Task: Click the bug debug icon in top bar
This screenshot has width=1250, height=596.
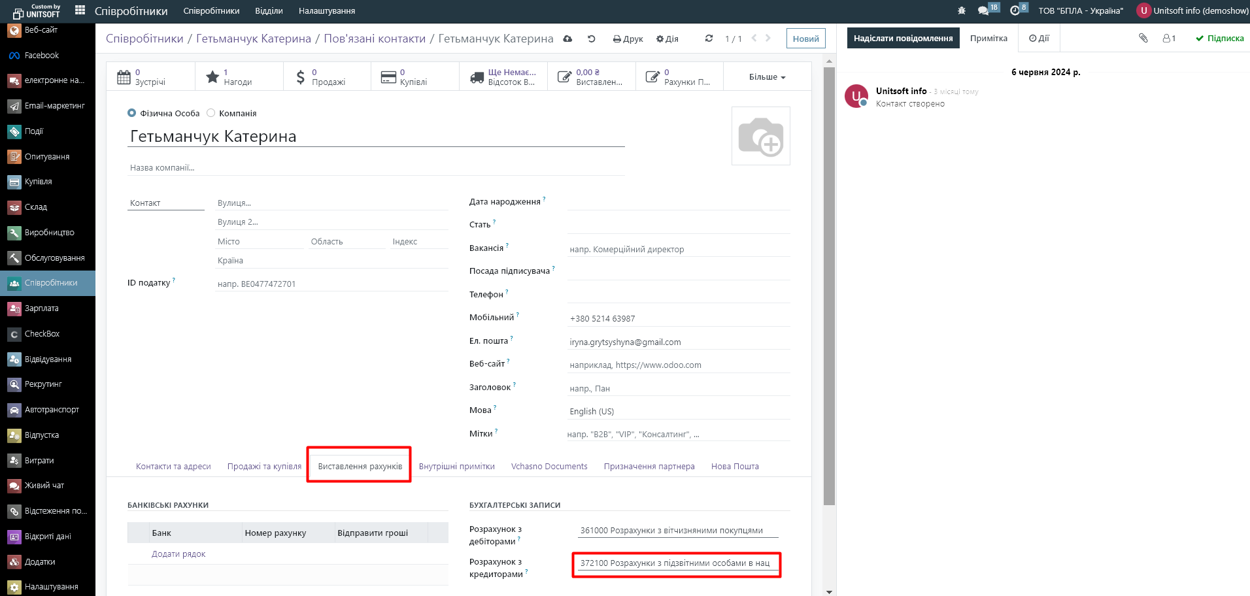Action: point(961,10)
